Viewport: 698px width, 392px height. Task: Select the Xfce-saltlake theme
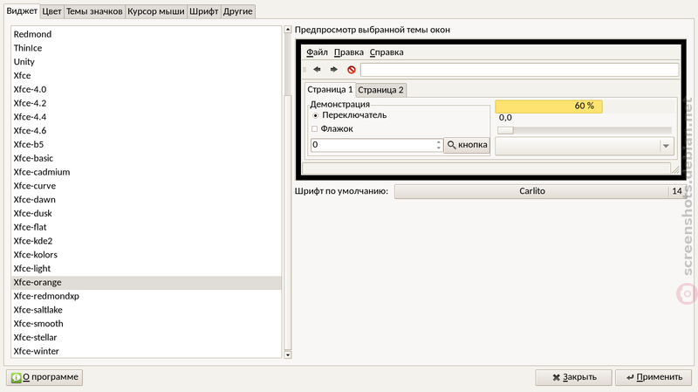click(147, 311)
